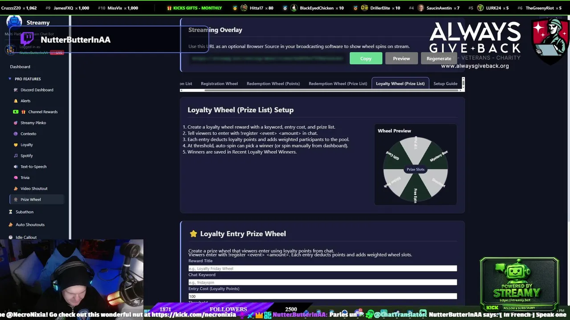Click the Entry Cost (Loyalty Points) field

(322, 296)
